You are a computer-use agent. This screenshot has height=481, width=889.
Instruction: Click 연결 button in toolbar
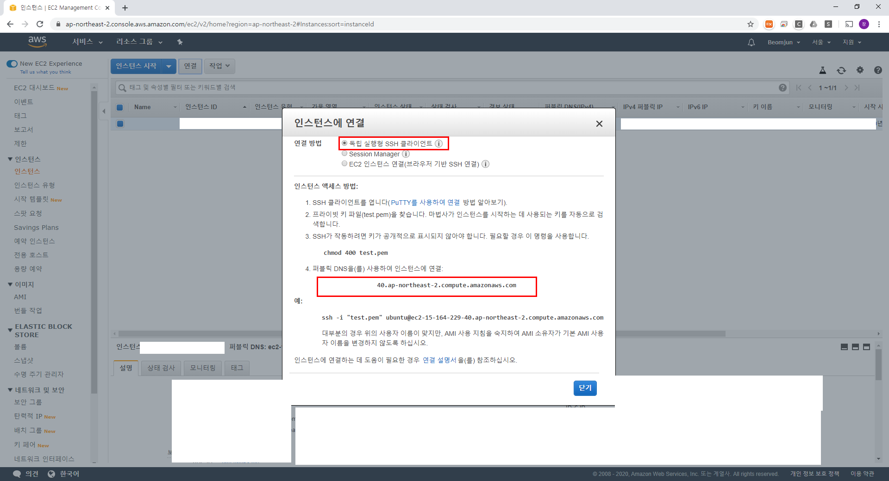point(190,66)
